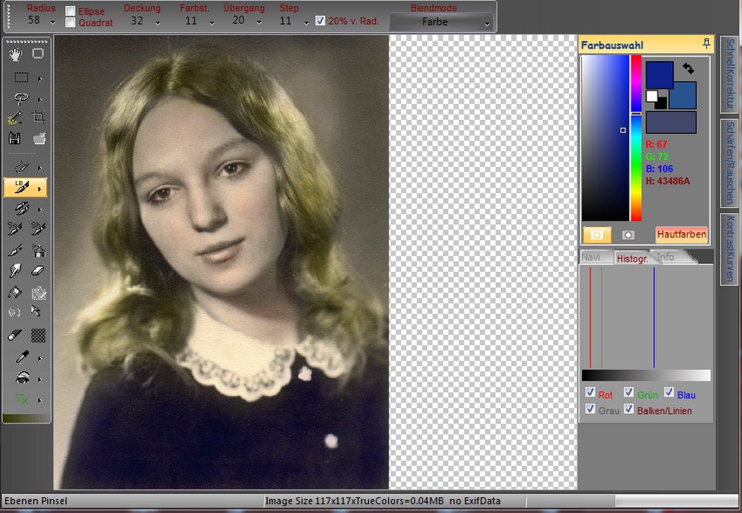Enable the Ellipse checkbox
Image resolution: width=742 pixels, height=513 pixels.
pyautogui.click(x=70, y=11)
